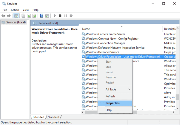Select Refresh in the context menu

point(110,96)
